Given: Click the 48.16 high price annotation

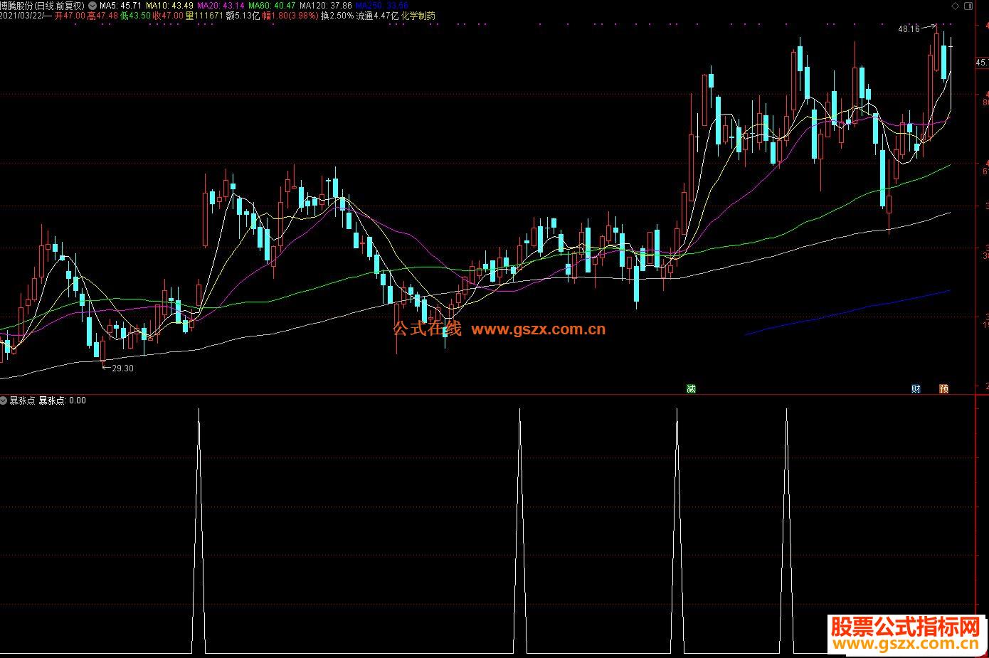Looking at the screenshot, I should (909, 29).
